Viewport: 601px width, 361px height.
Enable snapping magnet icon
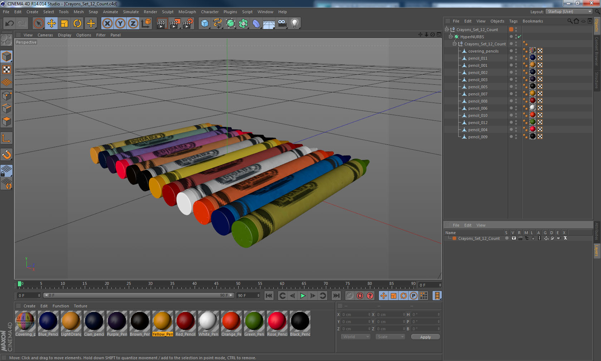(x=6, y=154)
